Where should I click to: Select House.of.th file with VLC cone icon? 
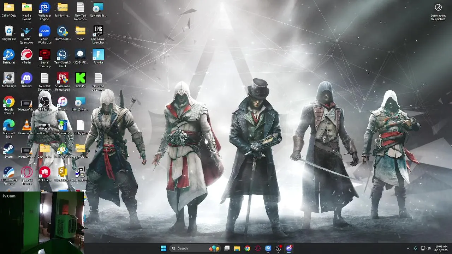[27, 128]
